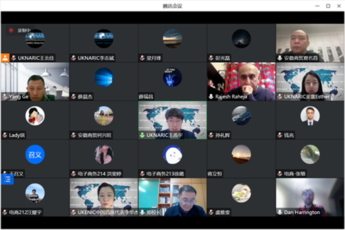The image size is (345, 230).
Task: Click the 腾讯会议 window title bar
Action: 172,5
